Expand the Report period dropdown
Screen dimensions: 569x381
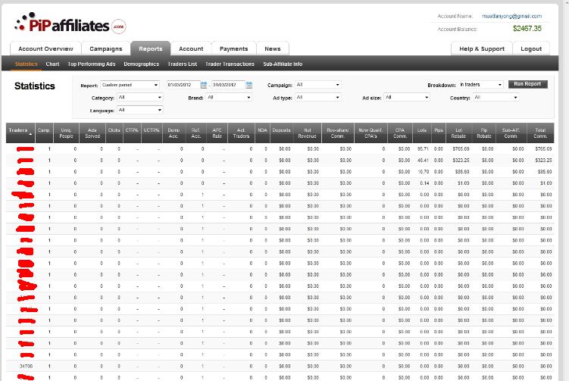tap(130, 85)
